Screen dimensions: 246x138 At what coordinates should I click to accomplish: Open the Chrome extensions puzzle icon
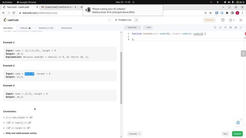(227, 13)
